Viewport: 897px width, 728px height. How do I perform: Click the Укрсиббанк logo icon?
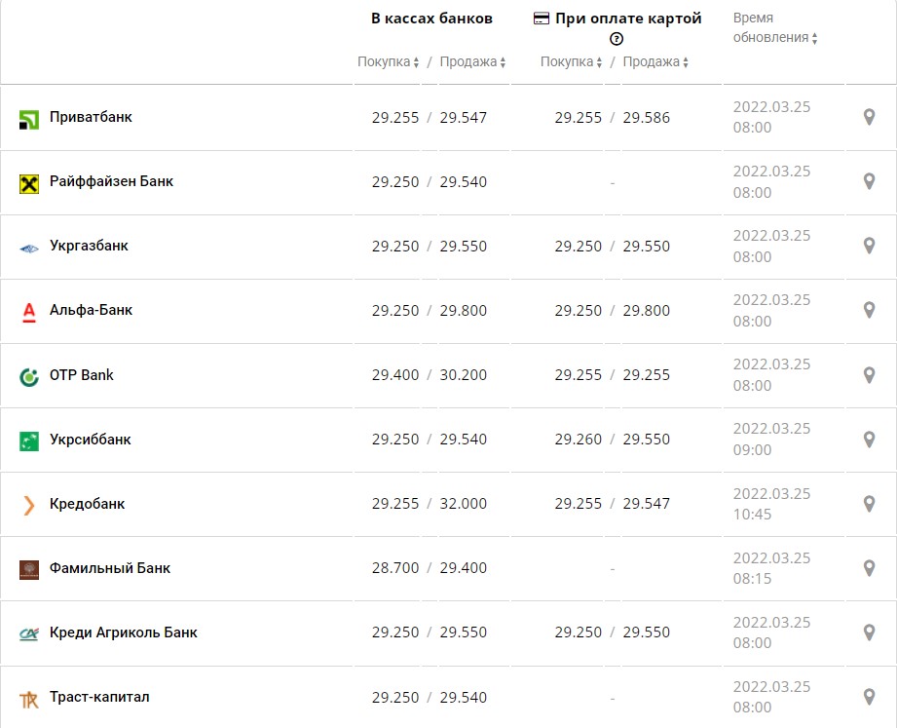point(29,441)
